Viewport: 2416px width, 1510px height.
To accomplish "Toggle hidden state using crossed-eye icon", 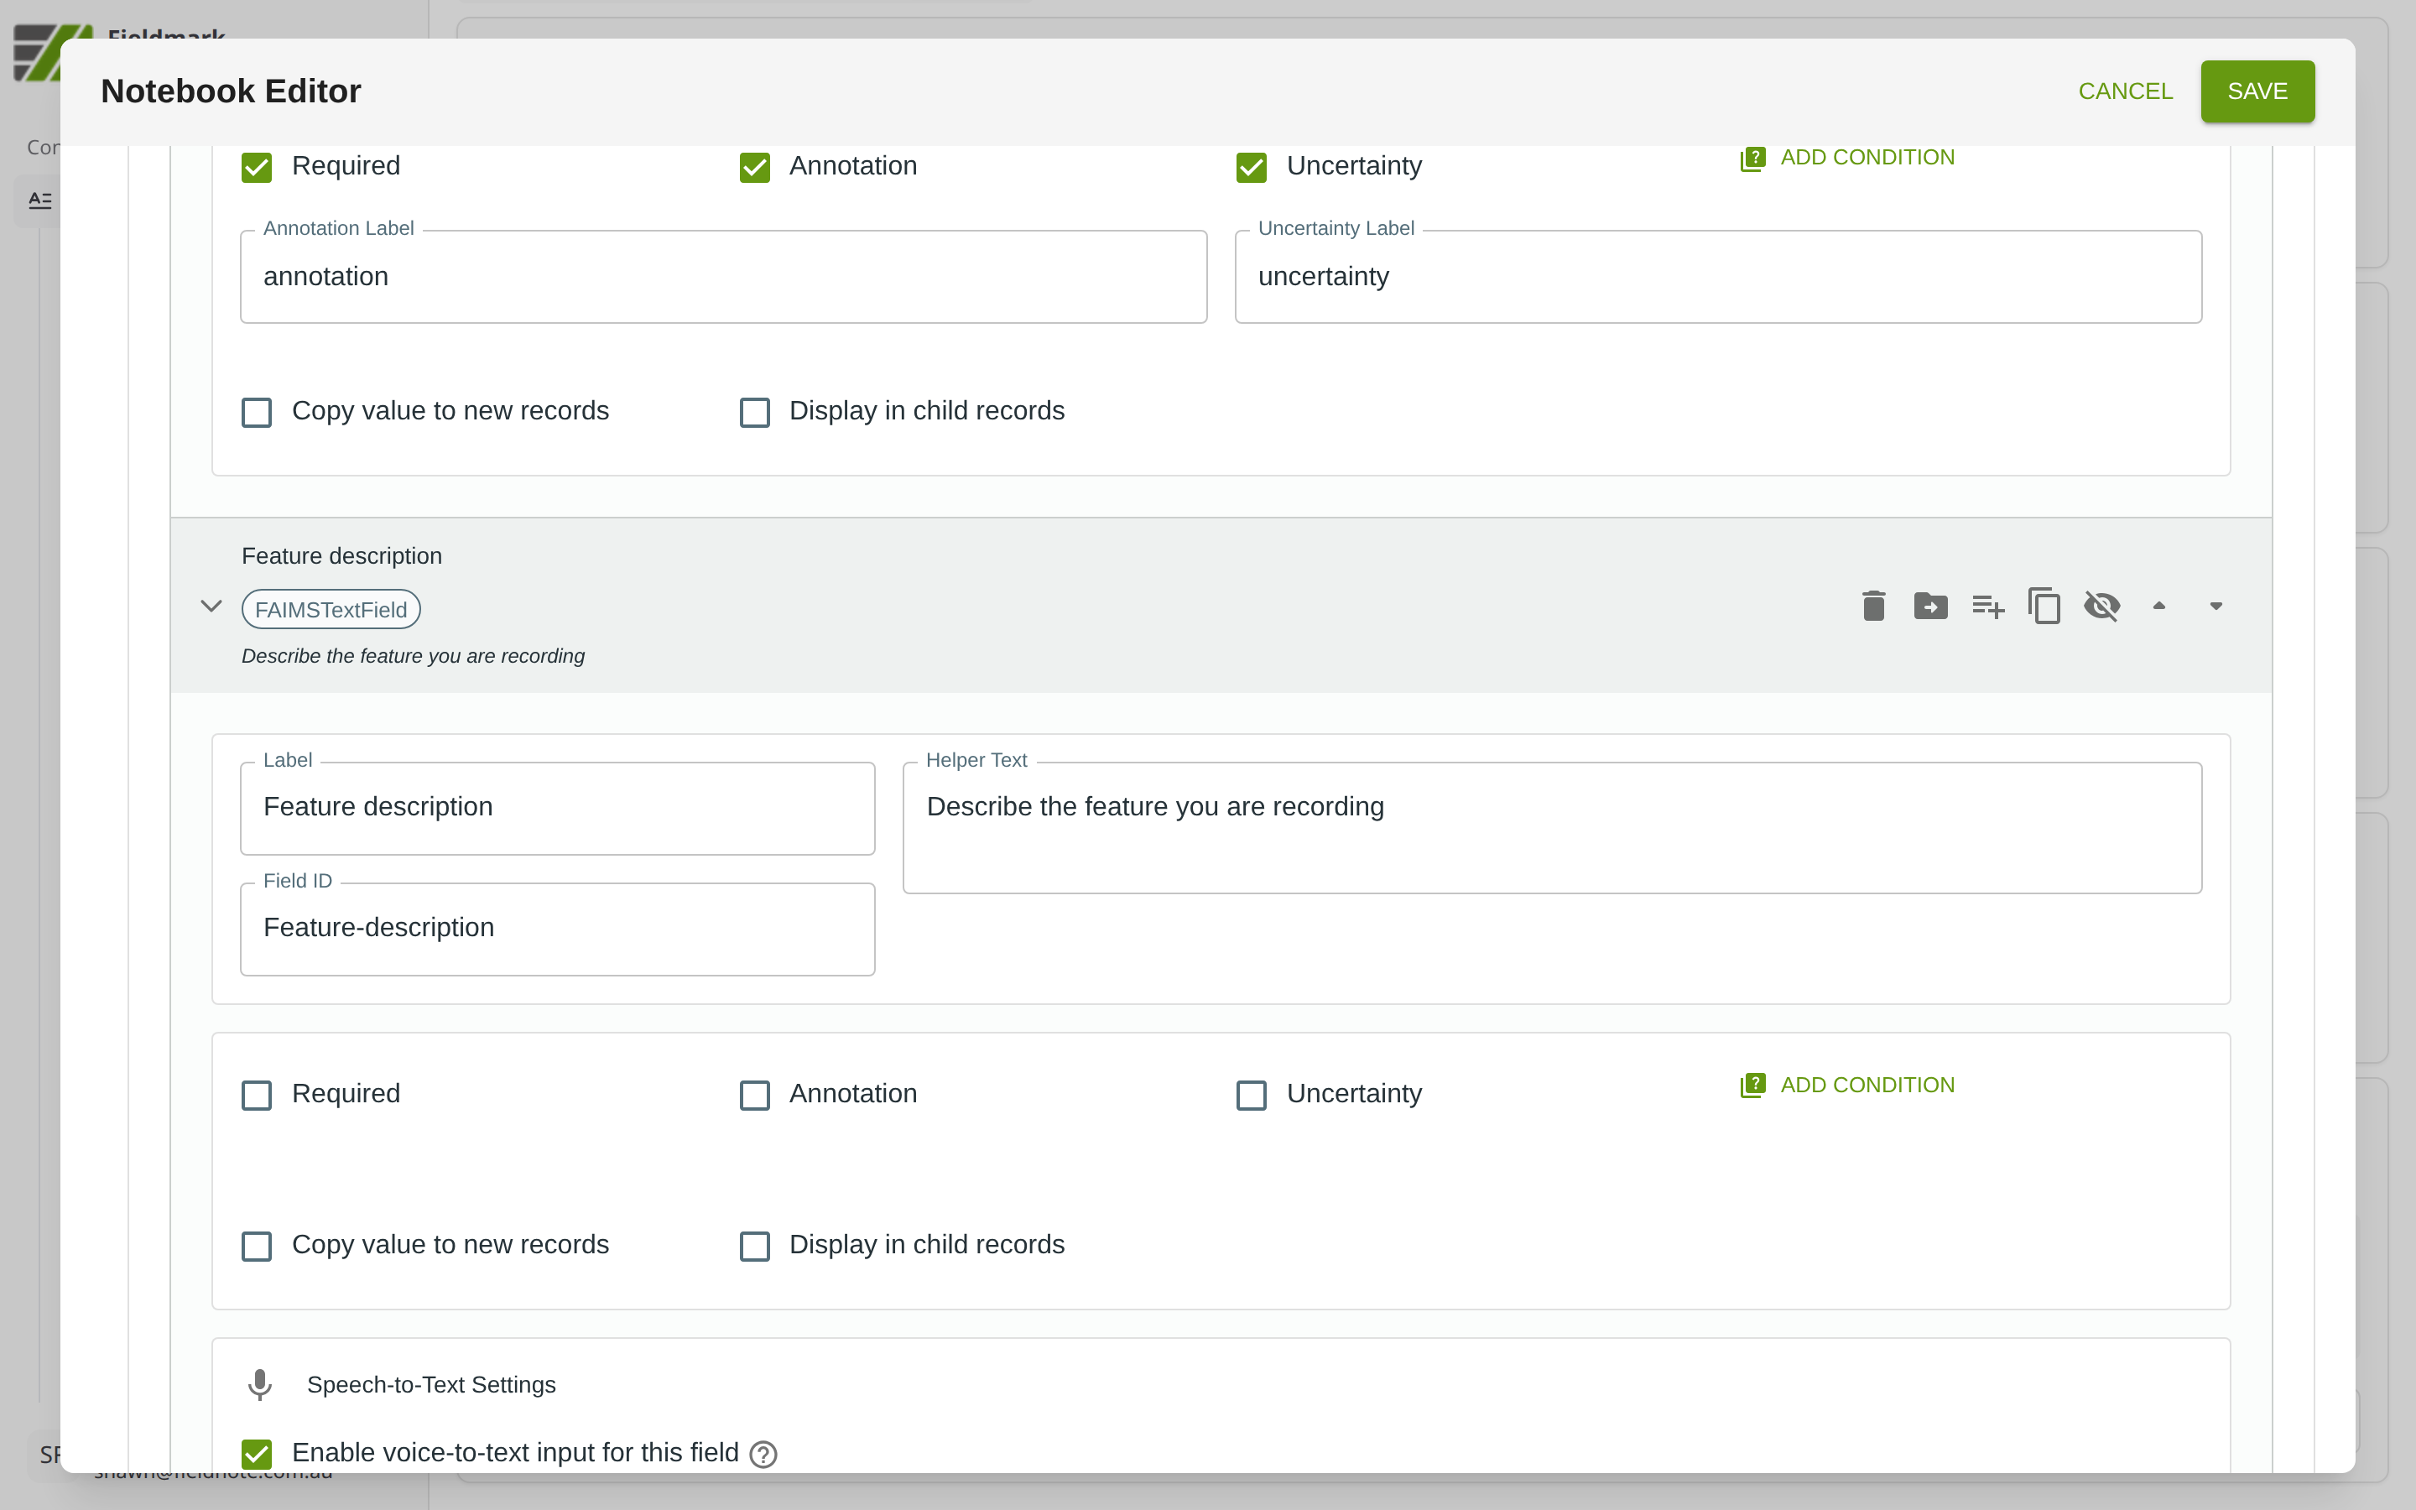I will click(x=2101, y=607).
